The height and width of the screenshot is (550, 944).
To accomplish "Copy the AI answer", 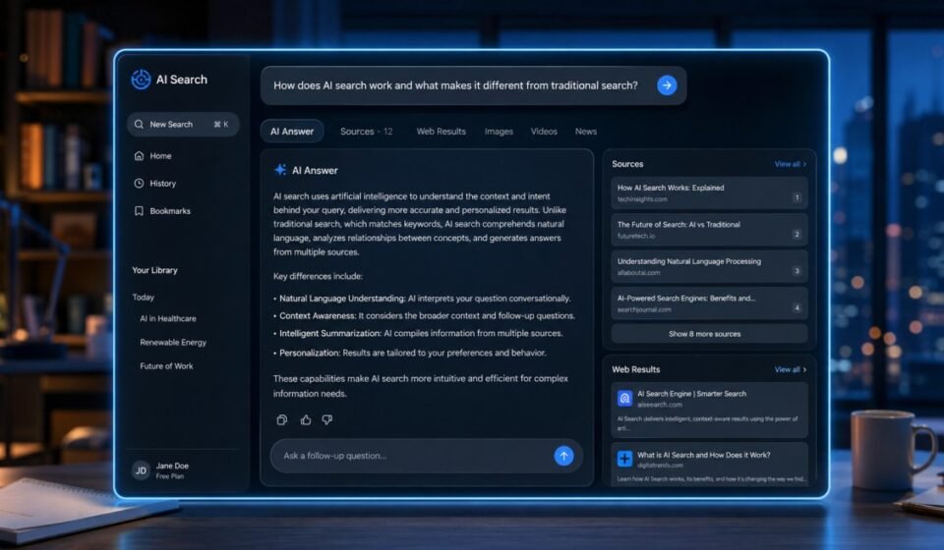I will tap(282, 420).
